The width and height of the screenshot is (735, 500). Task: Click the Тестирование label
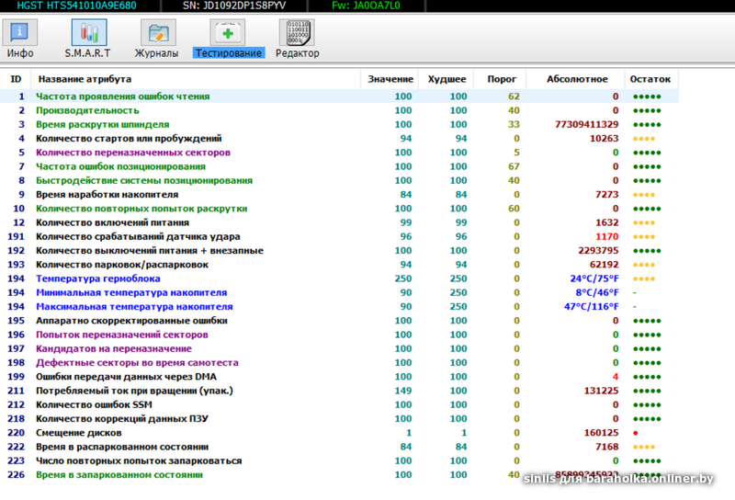coord(229,53)
